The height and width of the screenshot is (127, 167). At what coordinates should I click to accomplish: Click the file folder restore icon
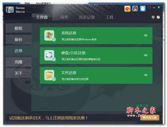coord(50,75)
